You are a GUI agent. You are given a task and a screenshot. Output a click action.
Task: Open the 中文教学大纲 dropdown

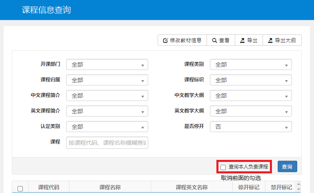click(x=251, y=96)
